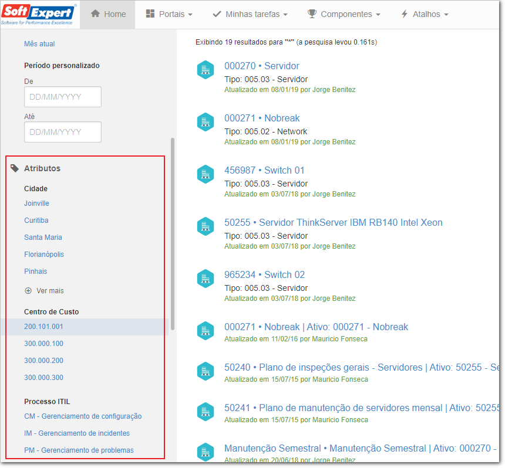Select the Mês atual period filter

point(39,44)
